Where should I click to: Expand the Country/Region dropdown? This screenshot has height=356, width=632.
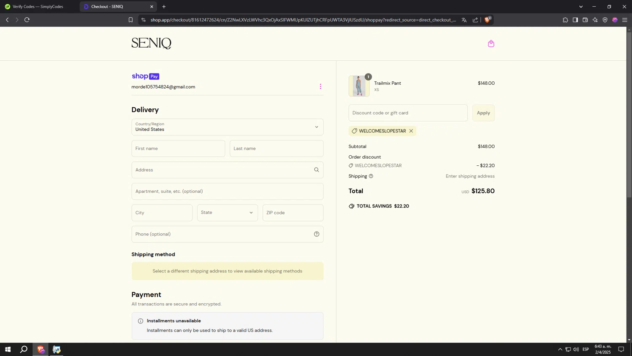[x=228, y=127]
